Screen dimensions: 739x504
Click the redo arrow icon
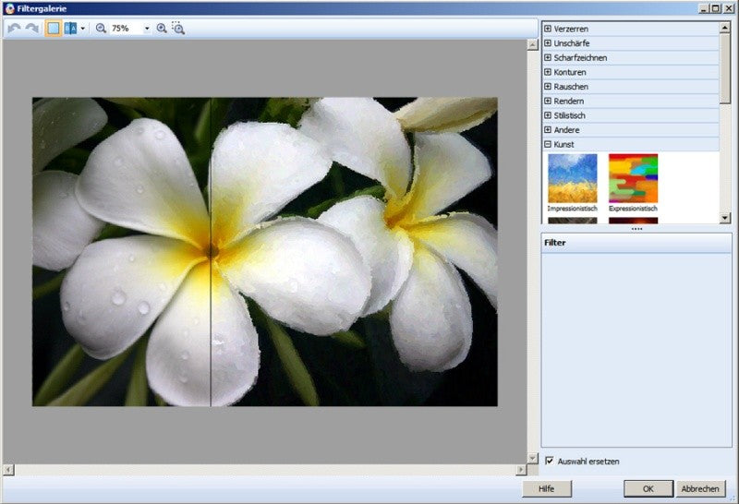pos(32,29)
